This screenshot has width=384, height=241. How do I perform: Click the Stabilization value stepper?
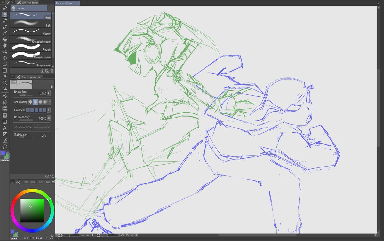coord(45,136)
